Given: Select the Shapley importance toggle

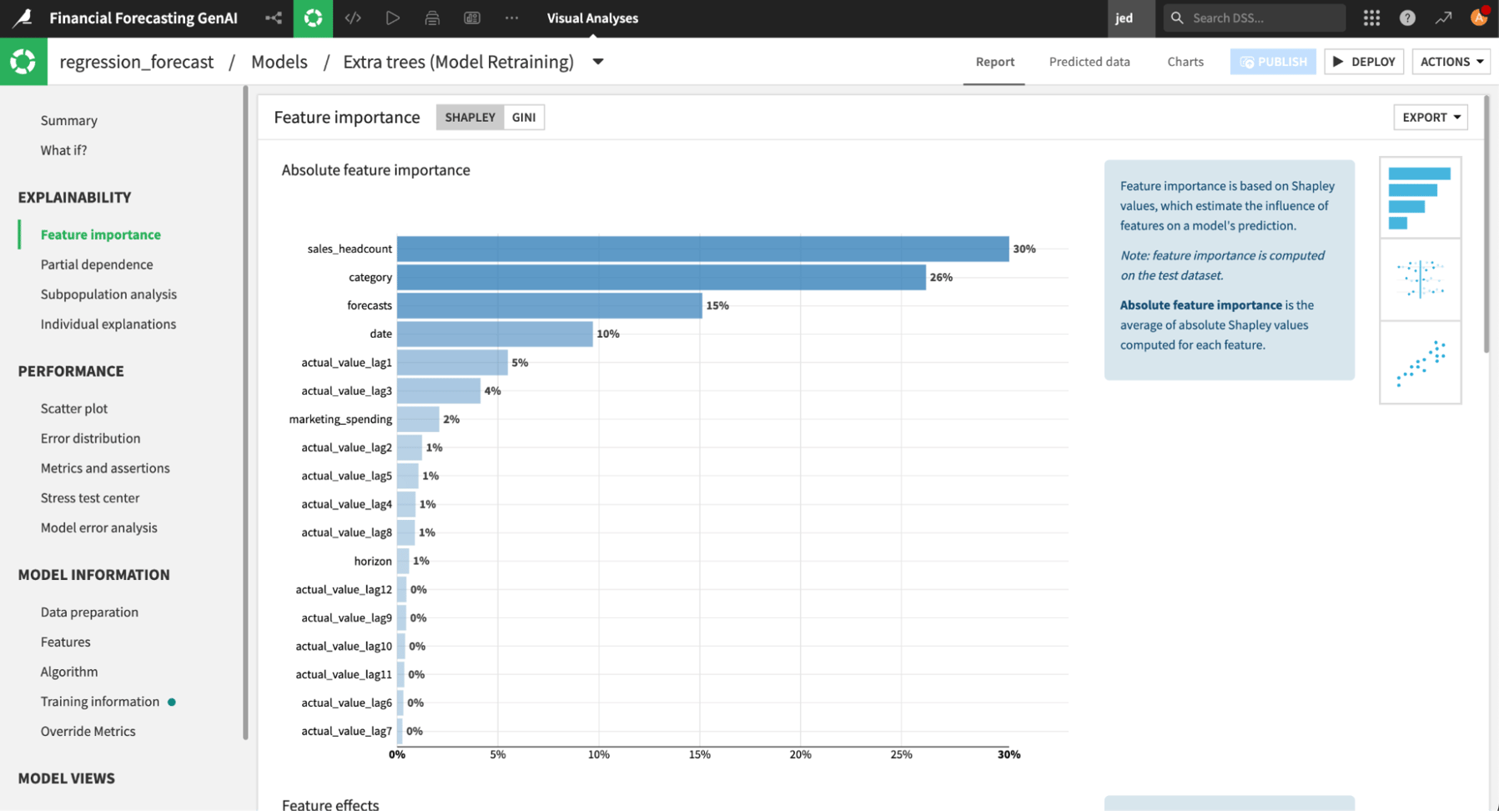Looking at the screenshot, I should 470,118.
